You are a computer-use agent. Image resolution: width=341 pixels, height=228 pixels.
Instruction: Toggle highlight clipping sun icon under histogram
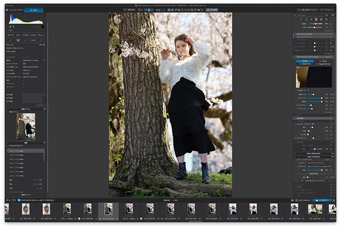[14, 26]
